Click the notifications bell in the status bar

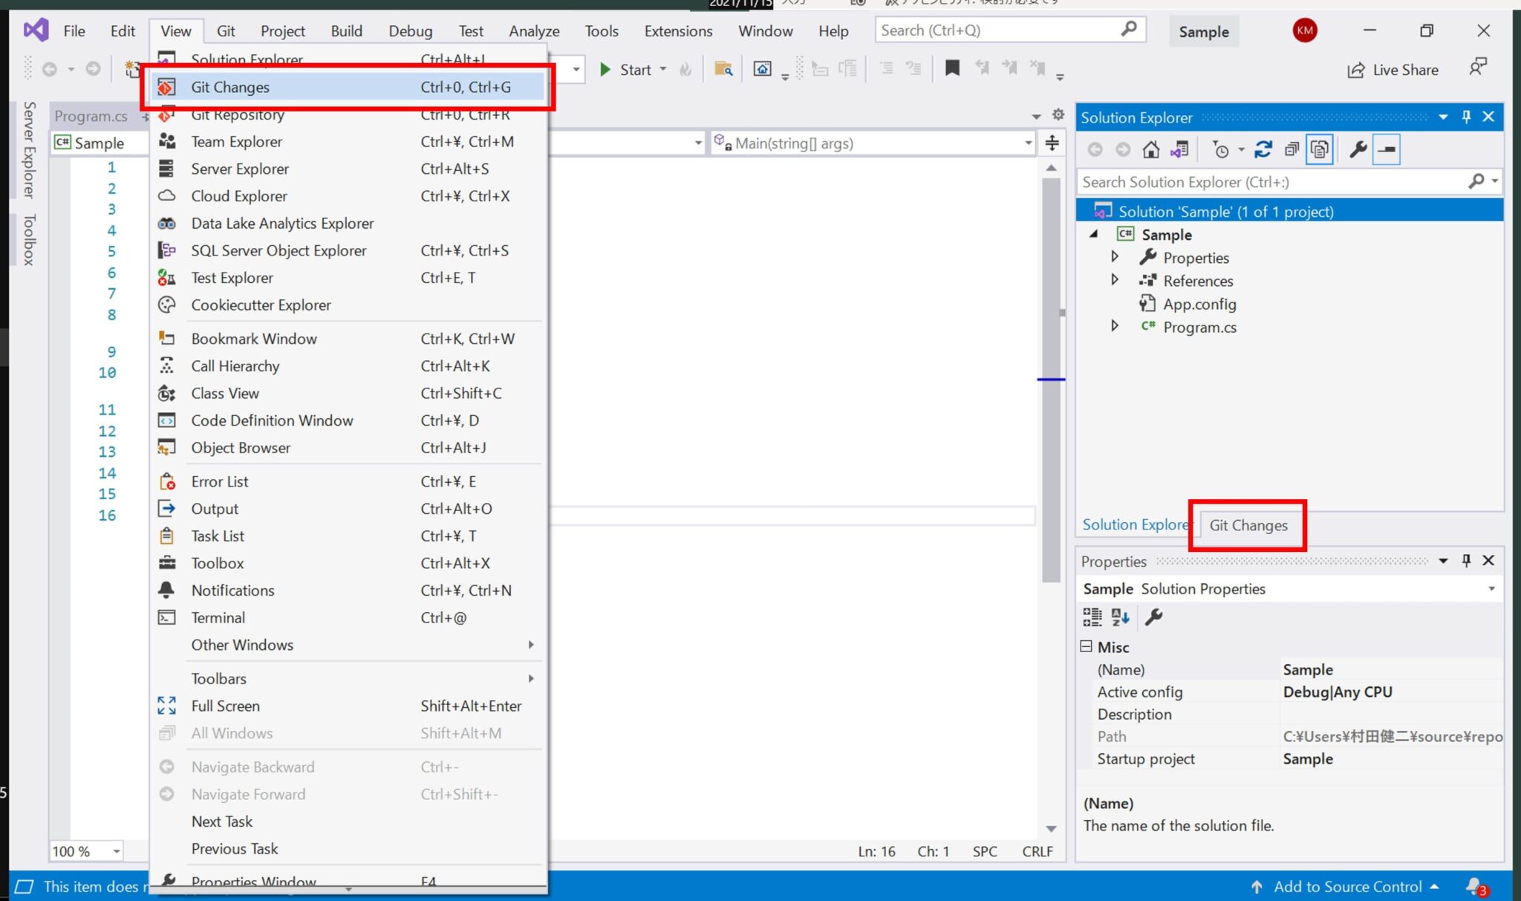tap(1473, 886)
